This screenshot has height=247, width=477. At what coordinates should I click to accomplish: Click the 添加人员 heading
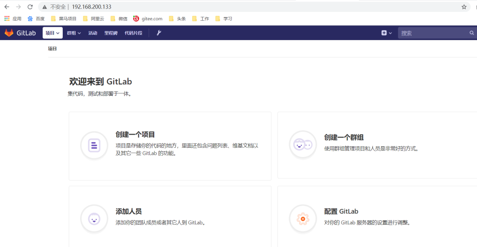pyautogui.click(x=129, y=211)
